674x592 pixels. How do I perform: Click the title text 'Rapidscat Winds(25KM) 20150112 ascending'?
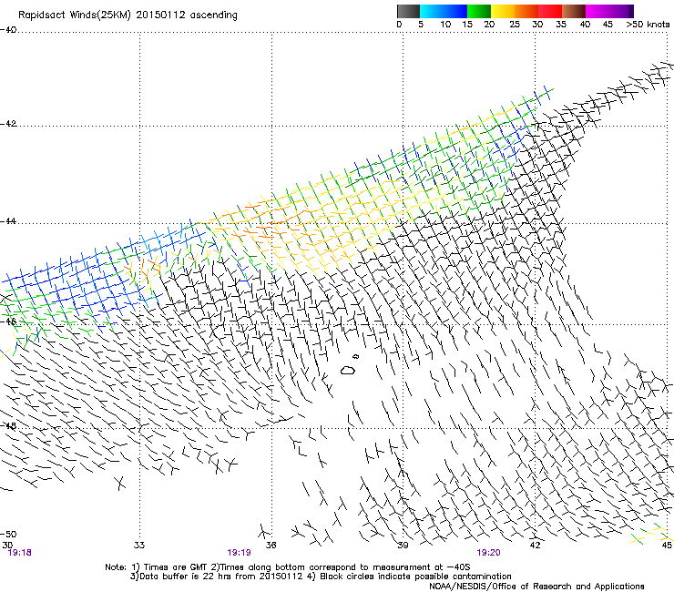coord(128,15)
